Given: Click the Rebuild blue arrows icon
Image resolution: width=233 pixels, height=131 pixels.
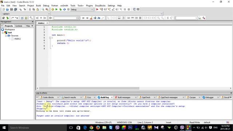Looking at the screenshot, I should 64,9.
